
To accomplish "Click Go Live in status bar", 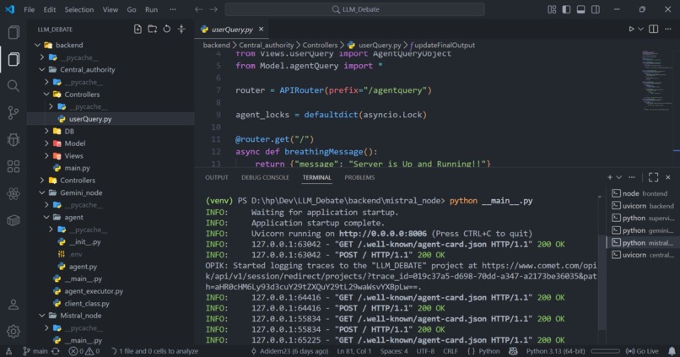I will [642, 351].
